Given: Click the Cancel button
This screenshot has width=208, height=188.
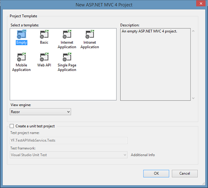Looking at the screenshot, I should (x=184, y=174).
